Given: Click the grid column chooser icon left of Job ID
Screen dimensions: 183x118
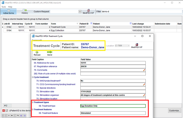Looking at the screenshot, I should point(2,24).
